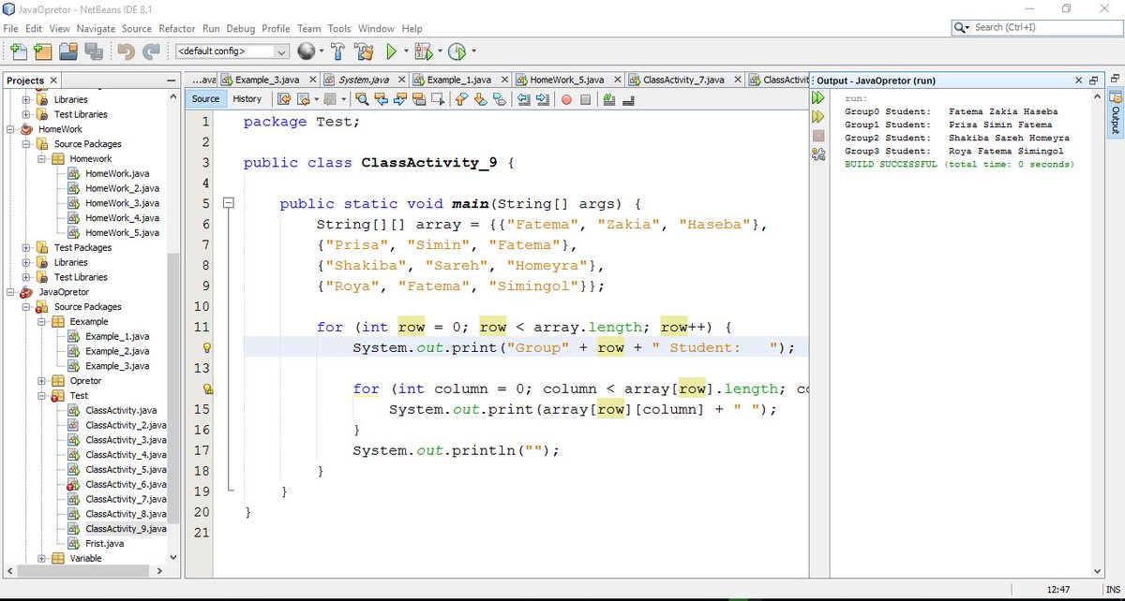Click Shift Line Left icon
The height and width of the screenshot is (601, 1125).
524,99
